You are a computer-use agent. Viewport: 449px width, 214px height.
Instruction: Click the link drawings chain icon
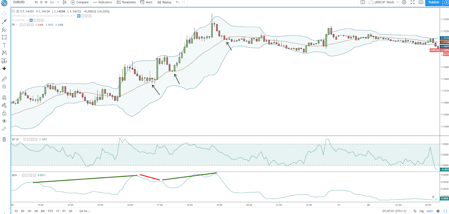click(4, 129)
